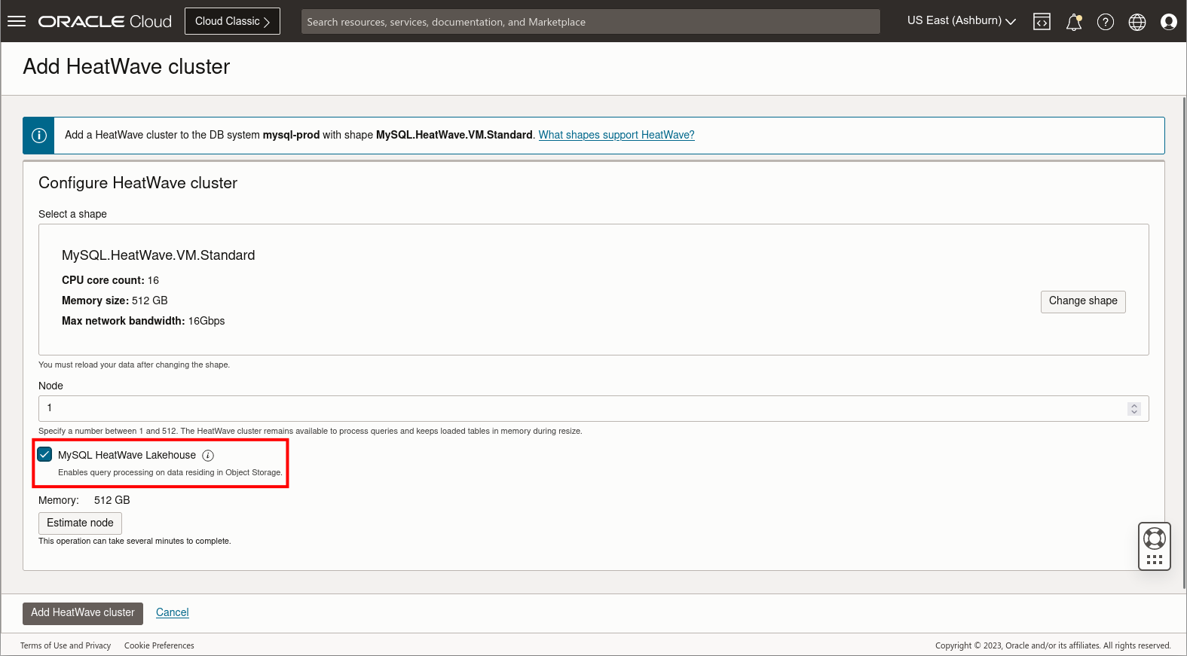Select the MySQL.HeatWave.VM.Standard shape name text

pos(158,255)
